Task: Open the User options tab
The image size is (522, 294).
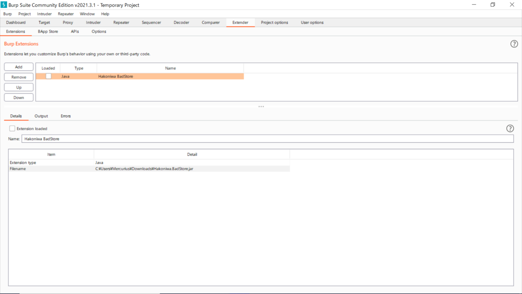Action: [x=312, y=22]
